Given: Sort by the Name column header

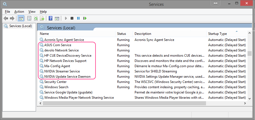Looking at the screenshot, I should 77,34.
